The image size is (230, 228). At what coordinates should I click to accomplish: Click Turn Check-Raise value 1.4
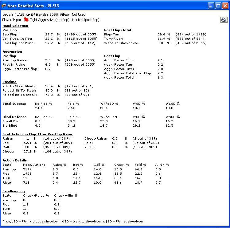click(x=26, y=209)
